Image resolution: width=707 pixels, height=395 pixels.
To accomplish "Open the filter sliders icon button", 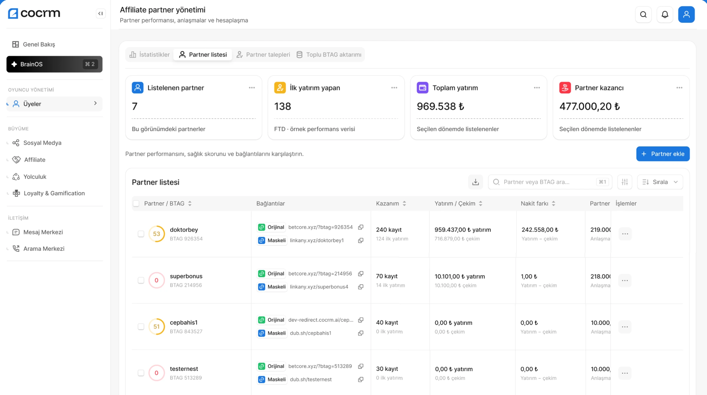I will [625, 182].
